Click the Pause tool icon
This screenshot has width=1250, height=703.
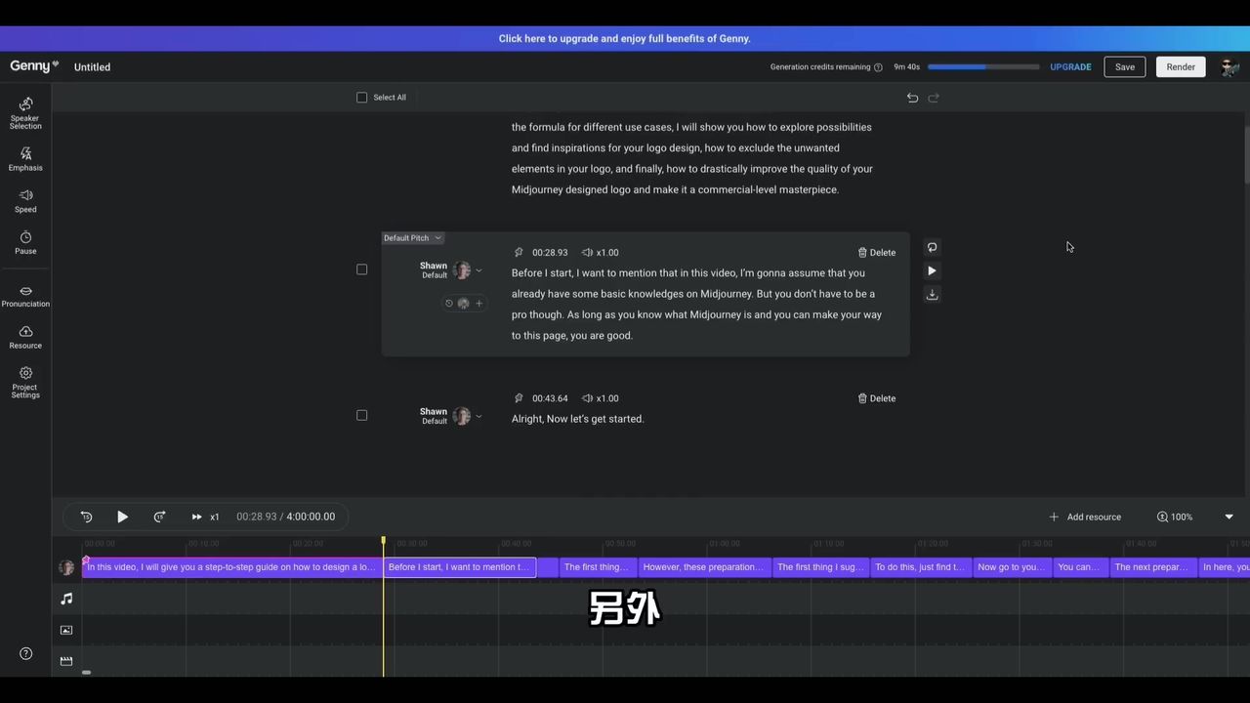tap(25, 242)
